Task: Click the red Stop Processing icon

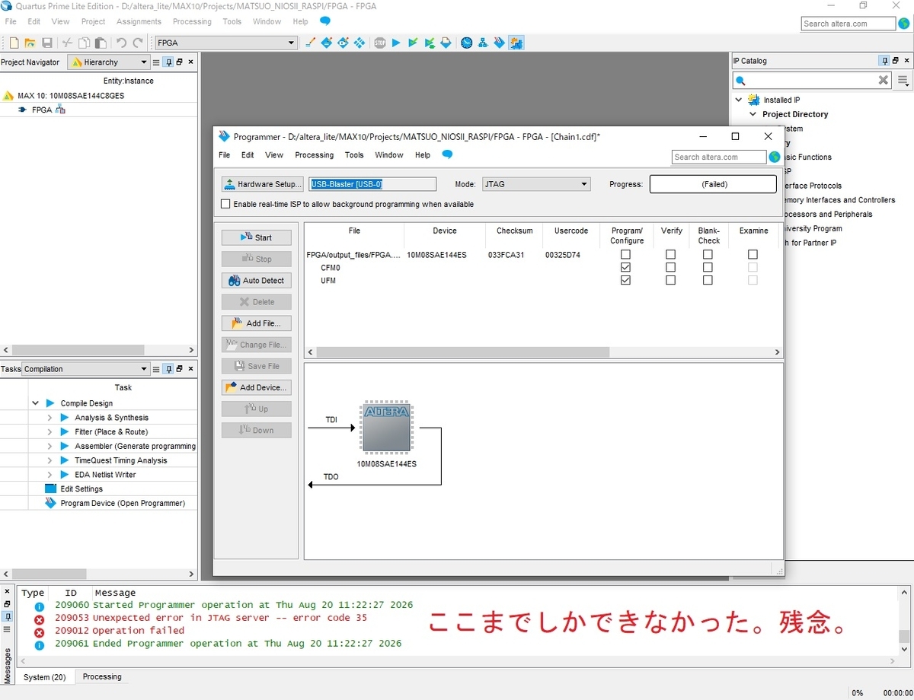Action: pos(379,43)
